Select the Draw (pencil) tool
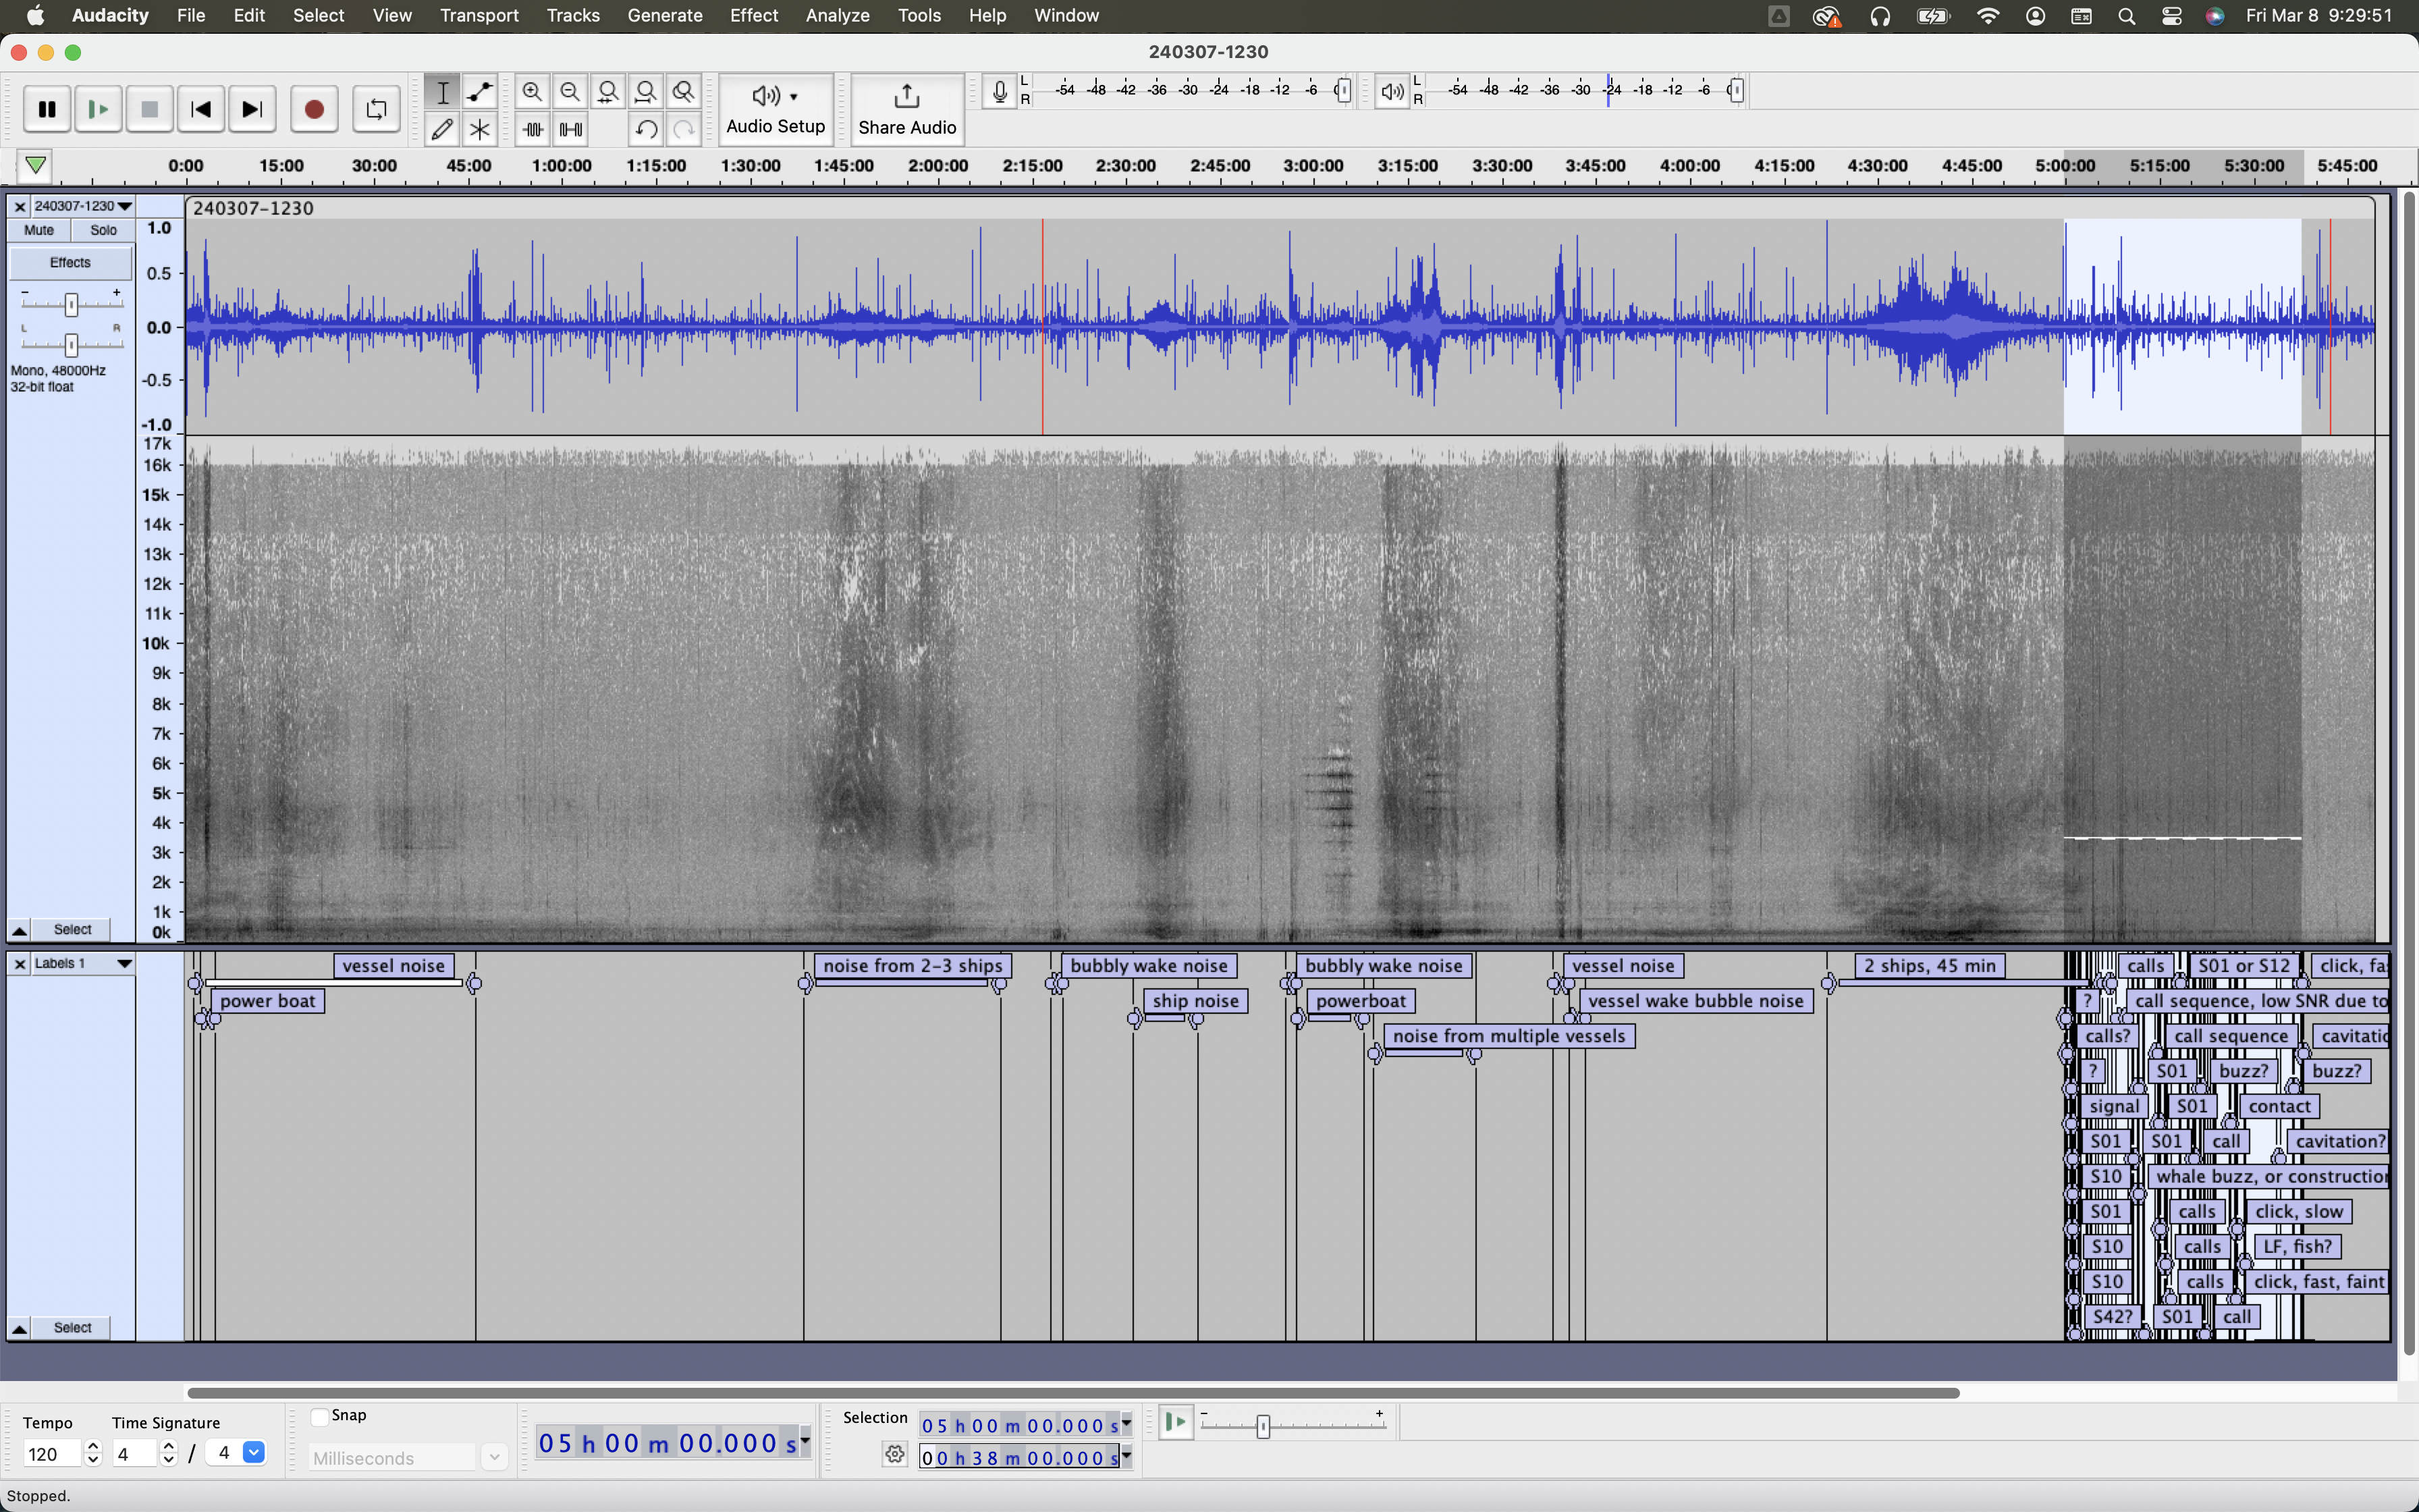 point(442,129)
